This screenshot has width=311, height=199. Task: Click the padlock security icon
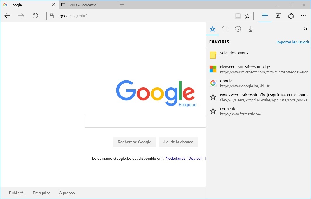click(x=52, y=16)
